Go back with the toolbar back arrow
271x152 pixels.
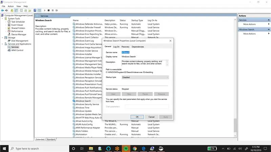pos(2,10)
